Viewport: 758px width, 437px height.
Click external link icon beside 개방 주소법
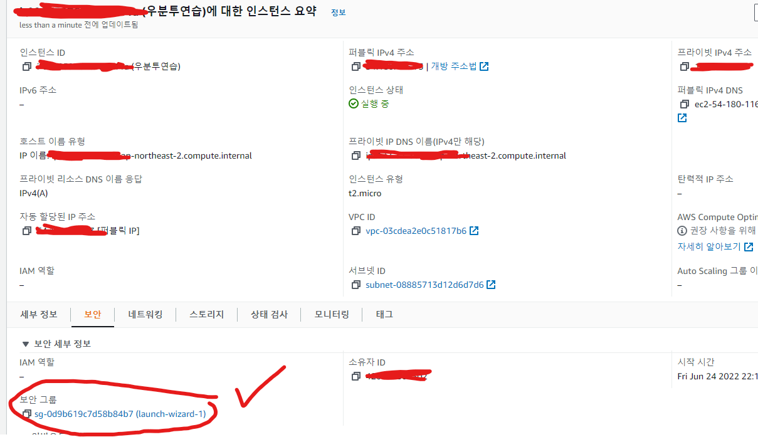pos(484,66)
